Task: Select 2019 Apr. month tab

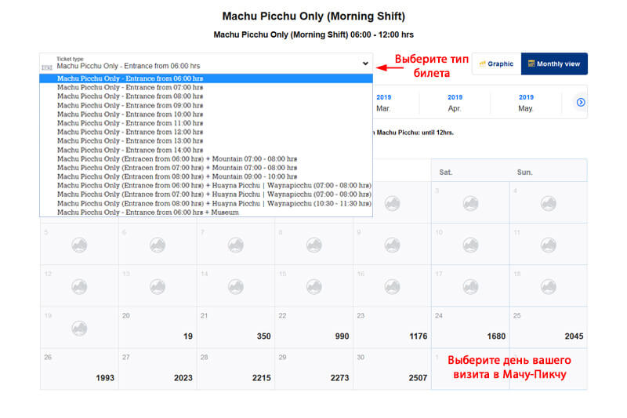Action: click(455, 103)
